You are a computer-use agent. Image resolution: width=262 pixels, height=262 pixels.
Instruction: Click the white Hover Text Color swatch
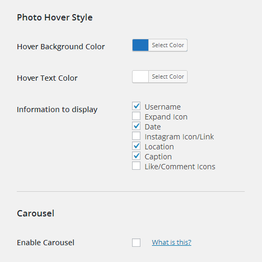click(x=140, y=77)
